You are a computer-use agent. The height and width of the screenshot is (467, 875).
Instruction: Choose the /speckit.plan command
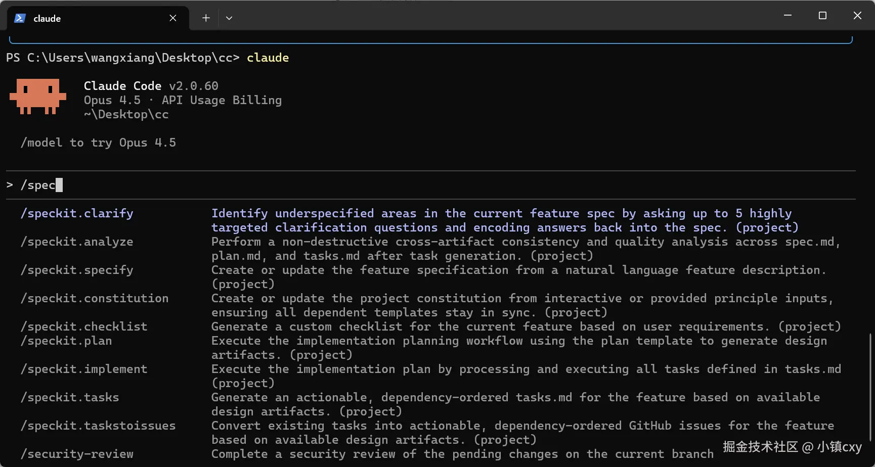(66, 341)
